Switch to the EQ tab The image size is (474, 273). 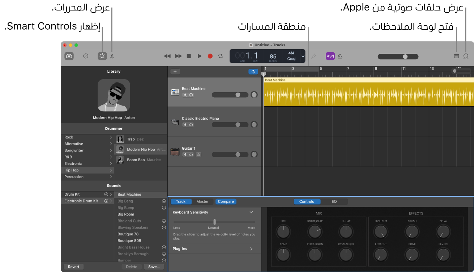(334, 201)
